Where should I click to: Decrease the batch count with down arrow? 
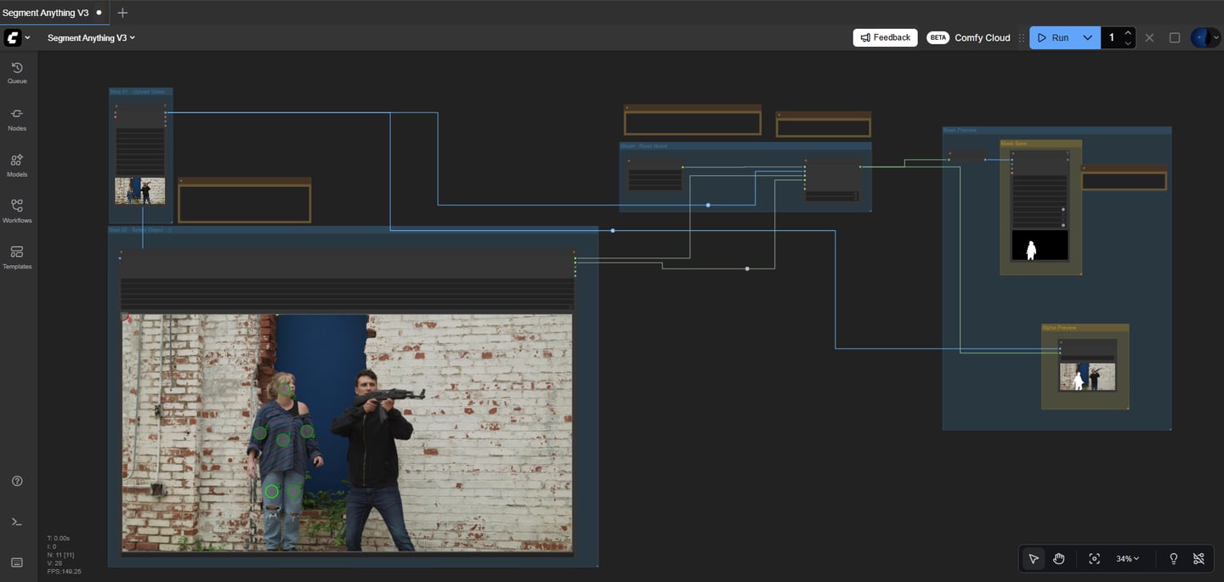(x=1128, y=42)
